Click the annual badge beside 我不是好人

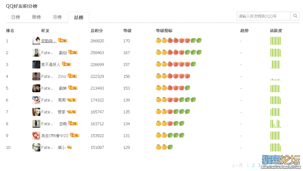[x=67, y=64]
